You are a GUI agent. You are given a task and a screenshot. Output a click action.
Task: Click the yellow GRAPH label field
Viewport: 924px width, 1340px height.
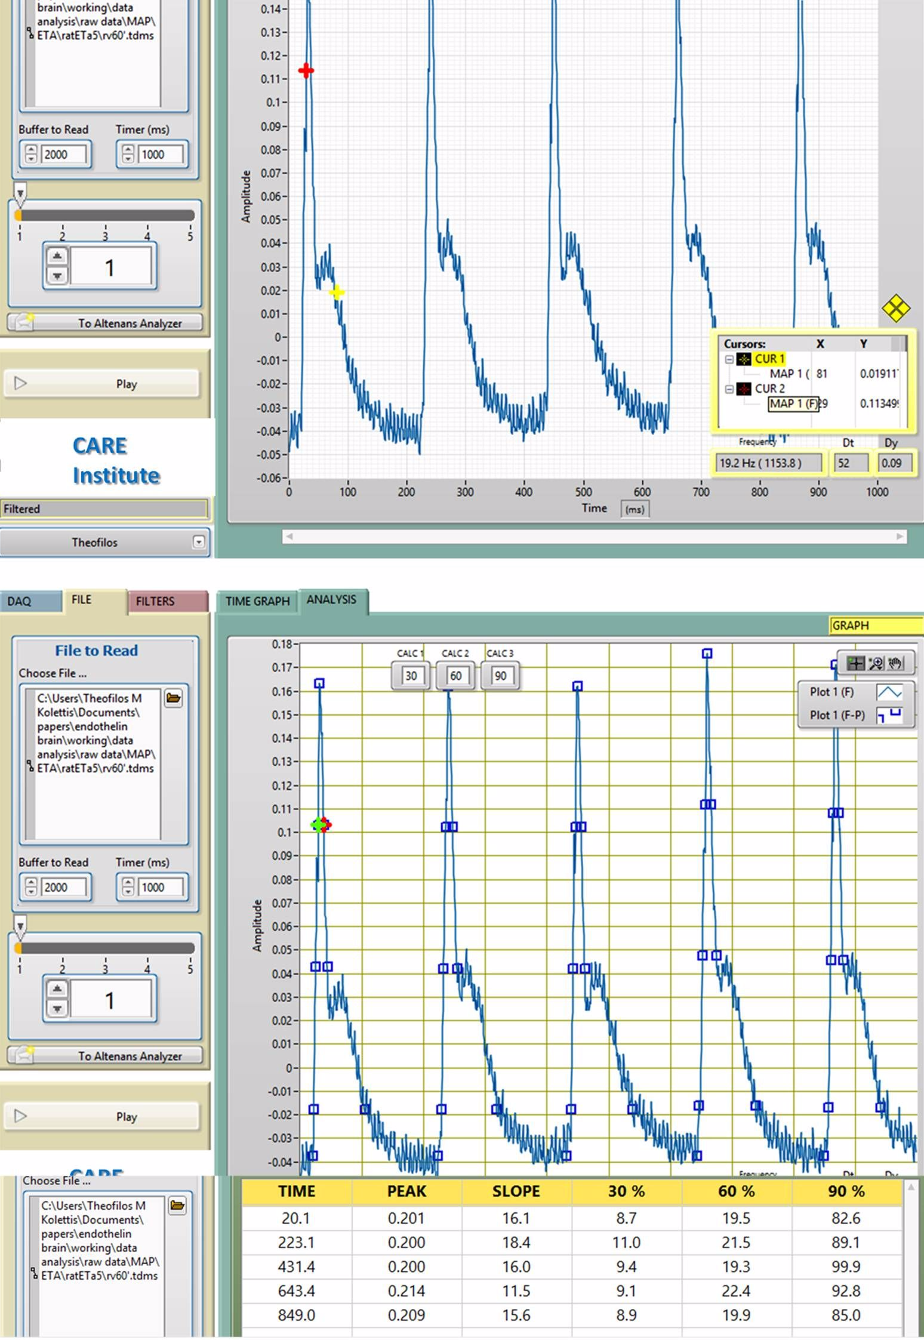point(876,625)
